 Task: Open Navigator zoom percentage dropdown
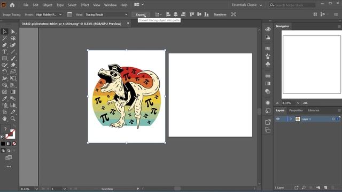[x=298, y=103]
